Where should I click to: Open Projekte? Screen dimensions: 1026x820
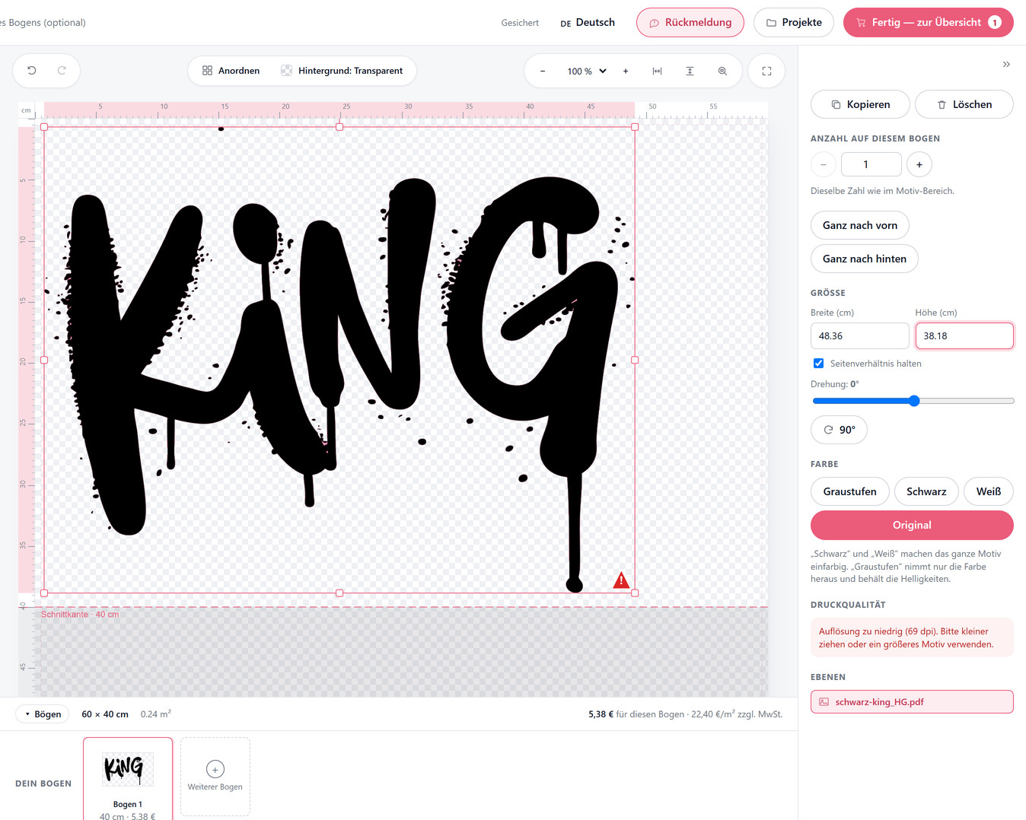(x=794, y=23)
